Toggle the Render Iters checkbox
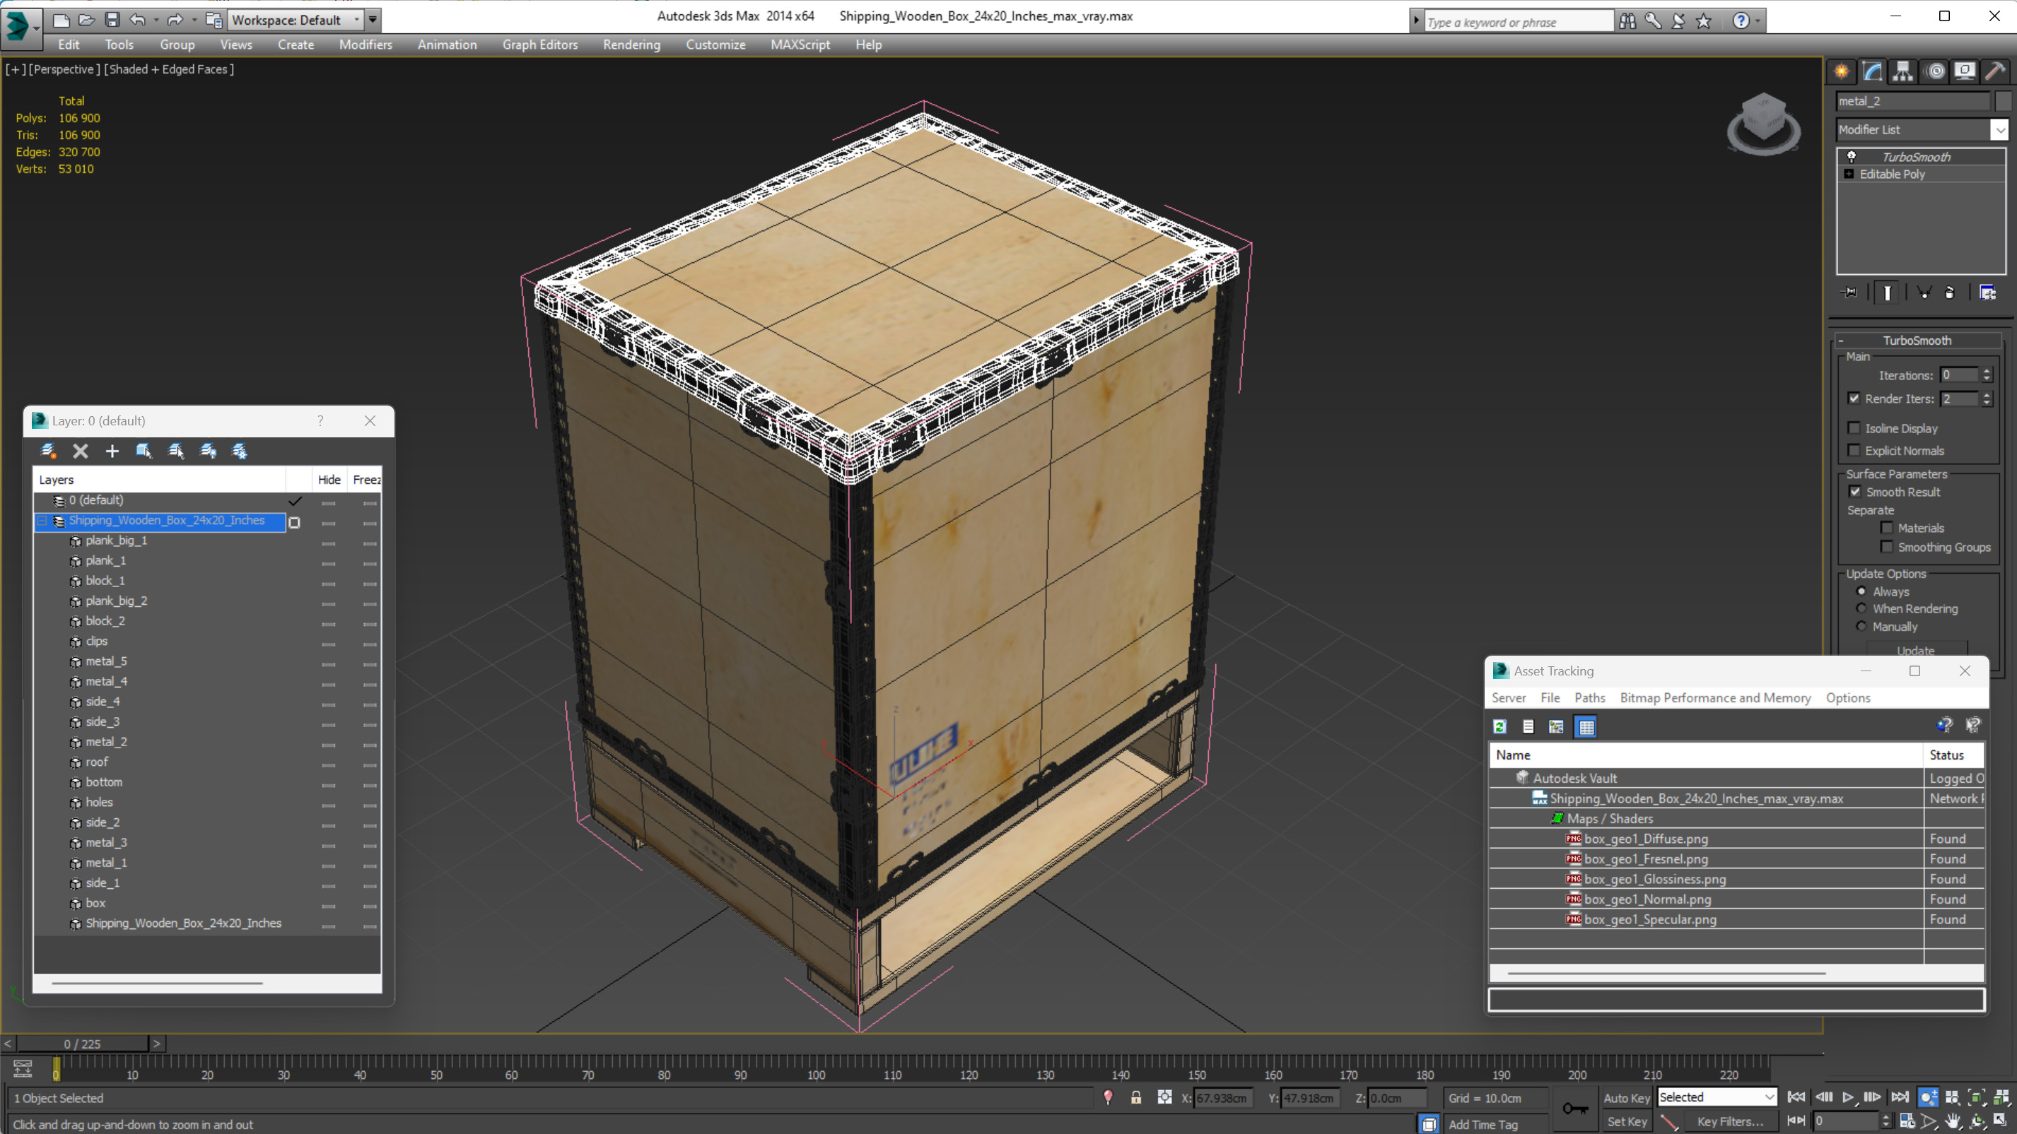This screenshot has height=1134, width=2017. click(1854, 398)
